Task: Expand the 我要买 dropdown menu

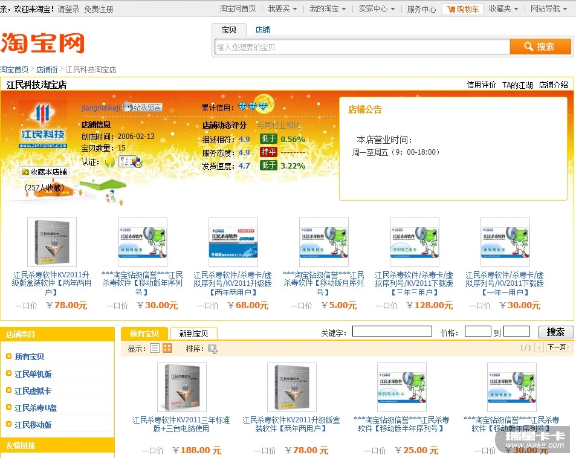Action: point(282,9)
